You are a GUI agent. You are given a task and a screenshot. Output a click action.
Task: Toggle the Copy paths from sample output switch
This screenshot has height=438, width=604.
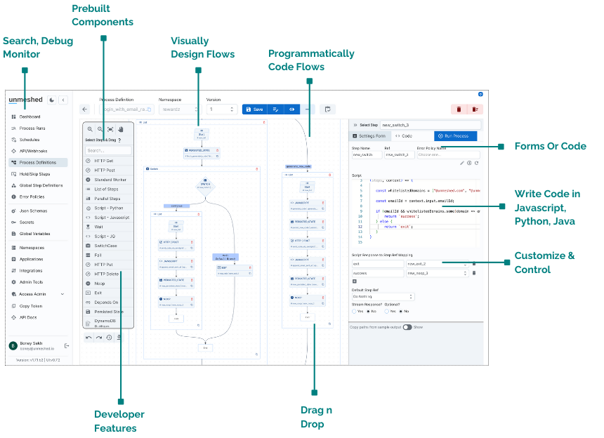[407, 327]
